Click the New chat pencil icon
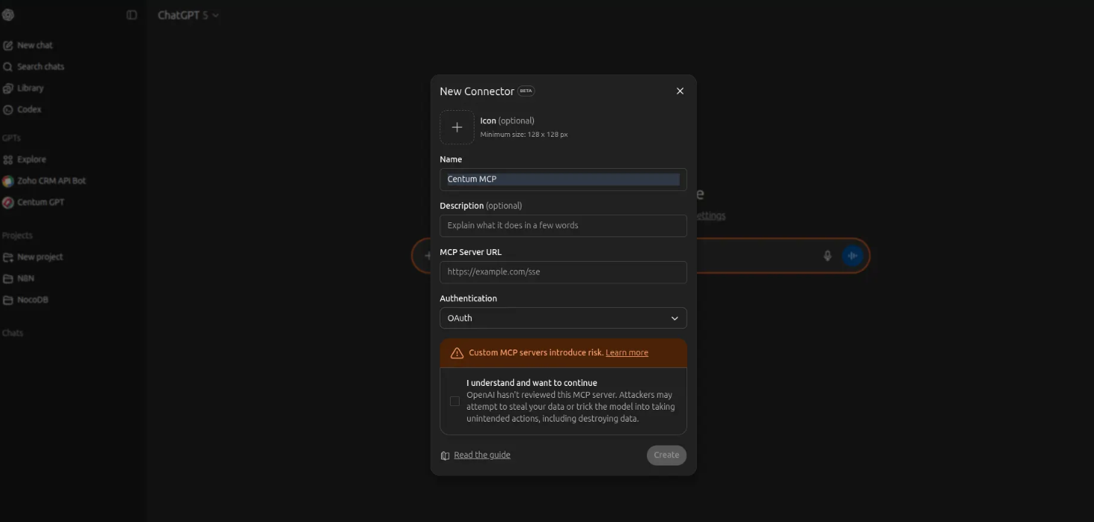The width and height of the screenshot is (1094, 522). tap(8, 45)
